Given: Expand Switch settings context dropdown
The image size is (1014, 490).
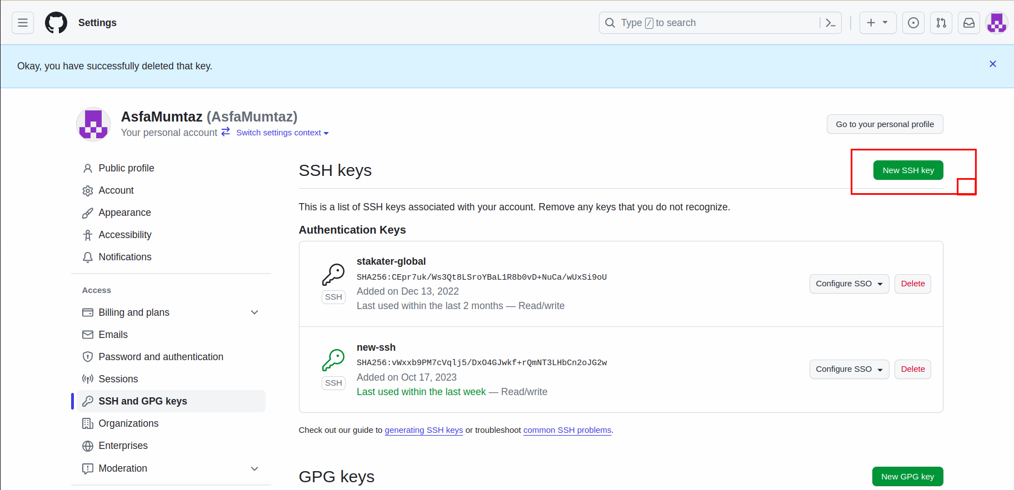Looking at the screenshot, I should coord(282,133).
